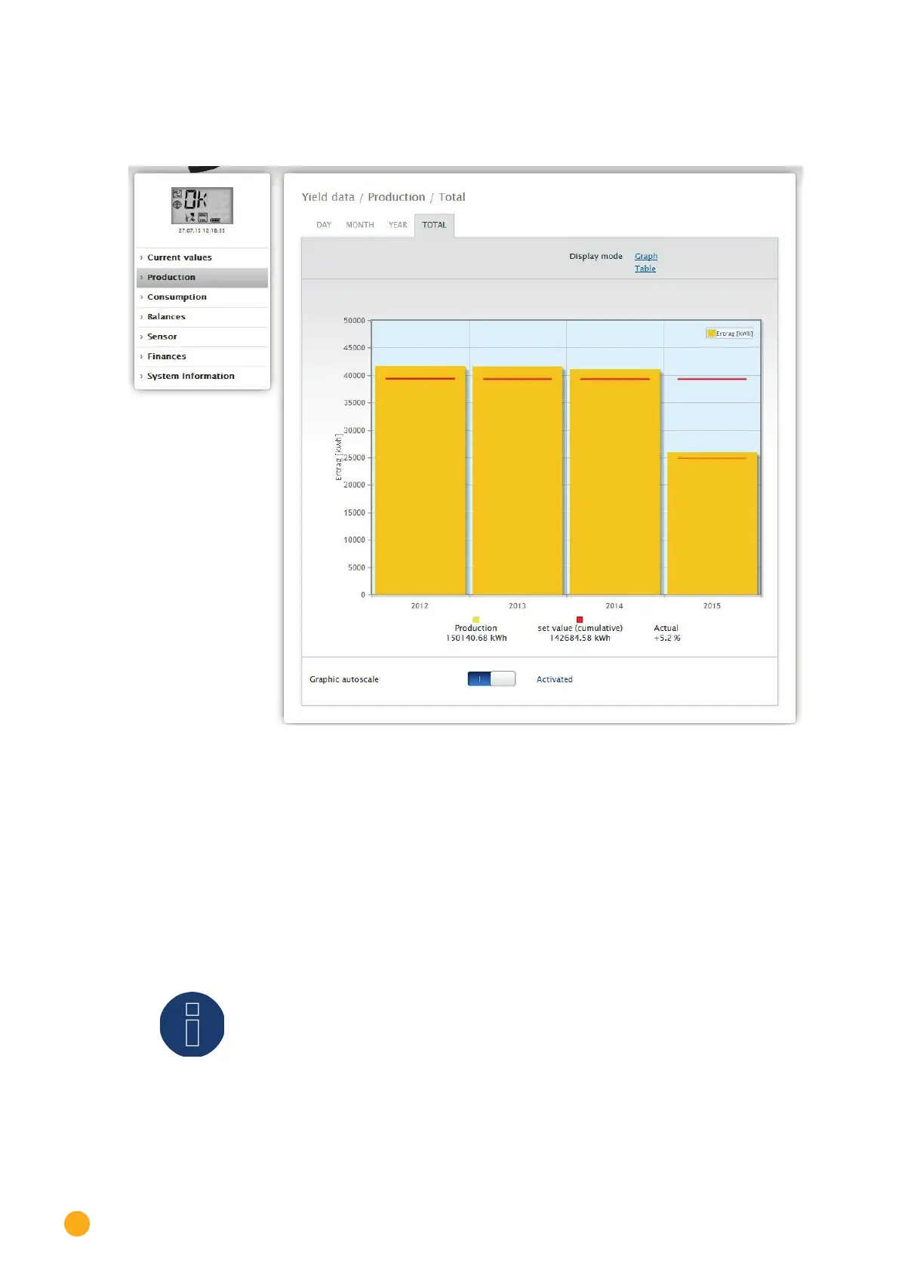
Task: Click the red set value legend marker
Action: click(x=580, y=620)
